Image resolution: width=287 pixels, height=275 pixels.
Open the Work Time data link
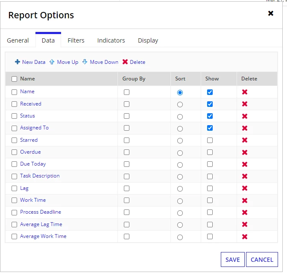tap(33, 200)
